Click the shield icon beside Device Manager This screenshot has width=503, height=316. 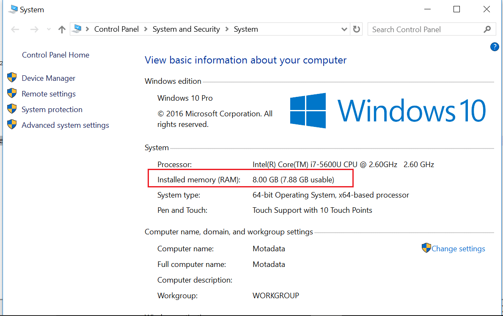point(12,78)
